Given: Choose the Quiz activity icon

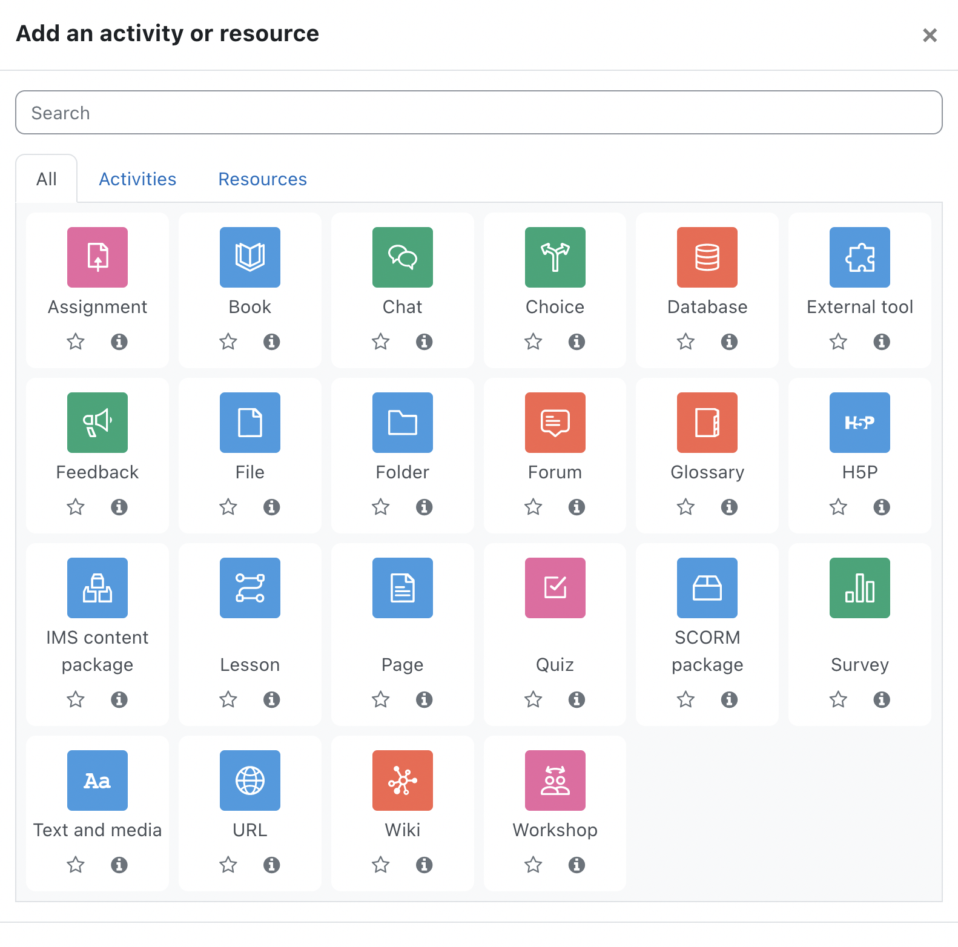Looking at the screenshot, I should tap(555, 588).
